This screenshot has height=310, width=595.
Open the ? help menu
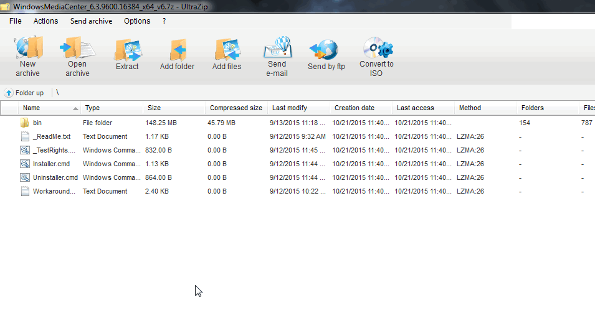(164, 21)
